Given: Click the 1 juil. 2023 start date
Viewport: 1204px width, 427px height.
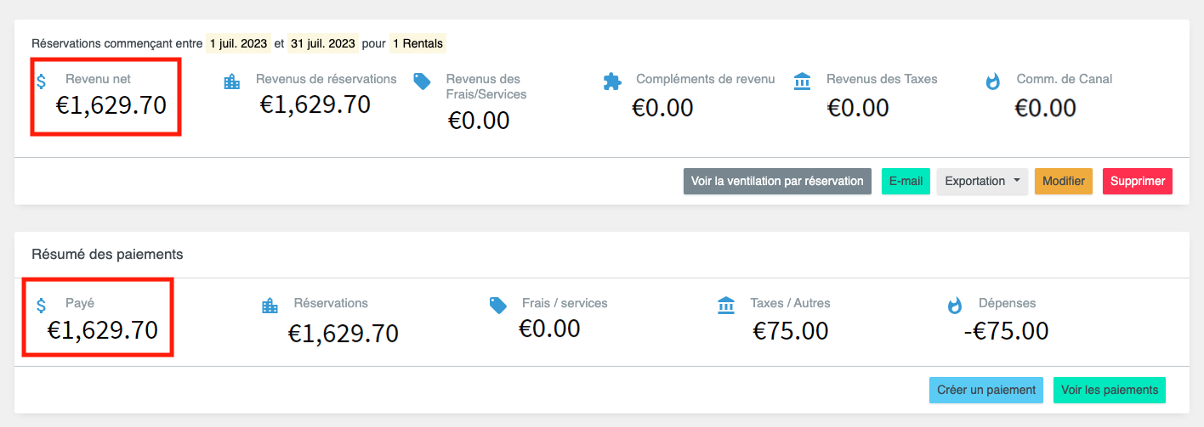Looking at the screenshot, I should click(238, 43).
